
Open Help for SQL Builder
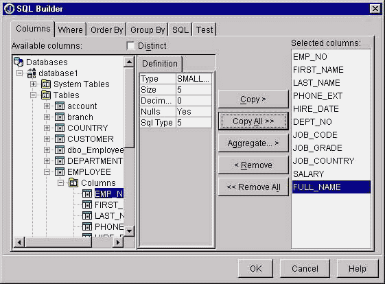[x=358, y=268]
